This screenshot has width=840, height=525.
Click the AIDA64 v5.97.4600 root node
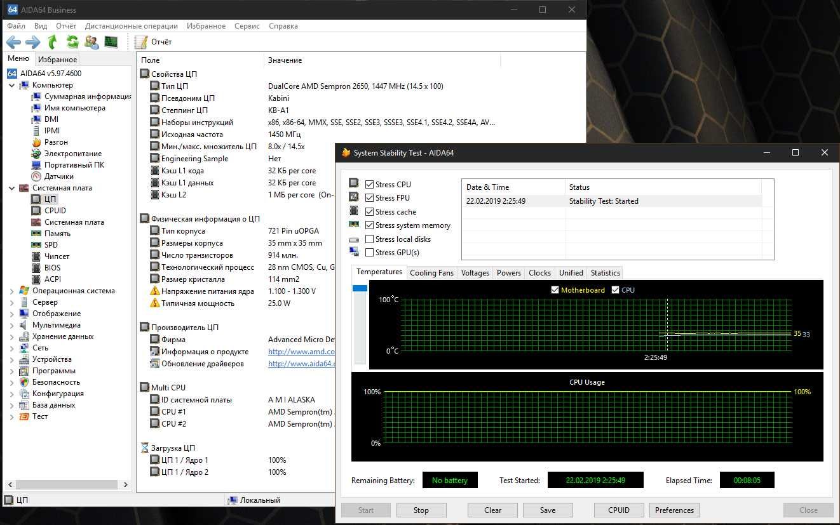(51, 74)
